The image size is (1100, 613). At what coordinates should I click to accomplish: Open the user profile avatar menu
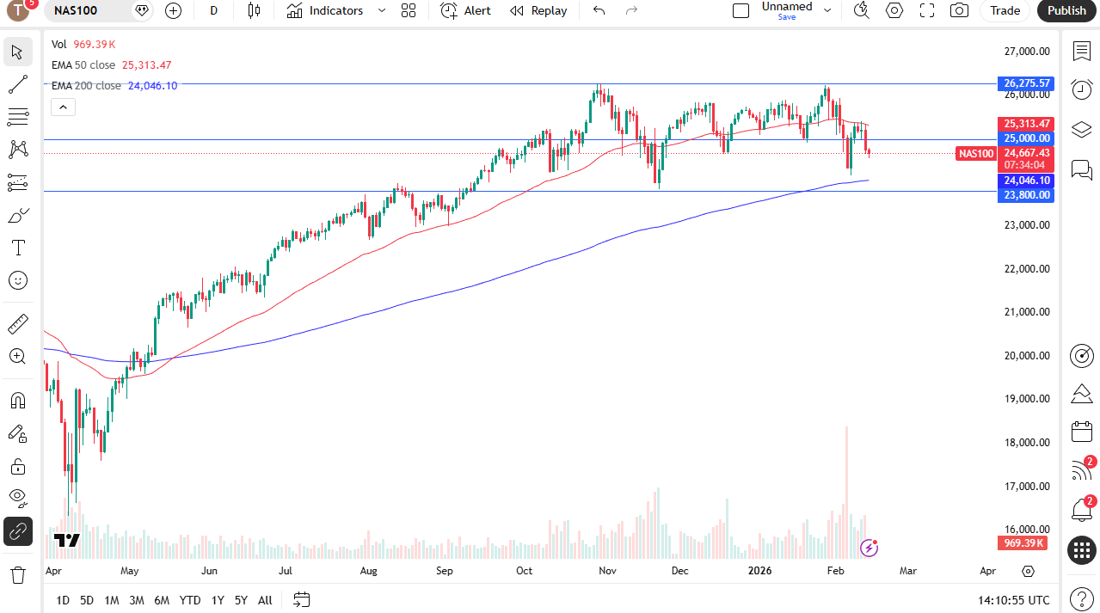click(18, 10)
